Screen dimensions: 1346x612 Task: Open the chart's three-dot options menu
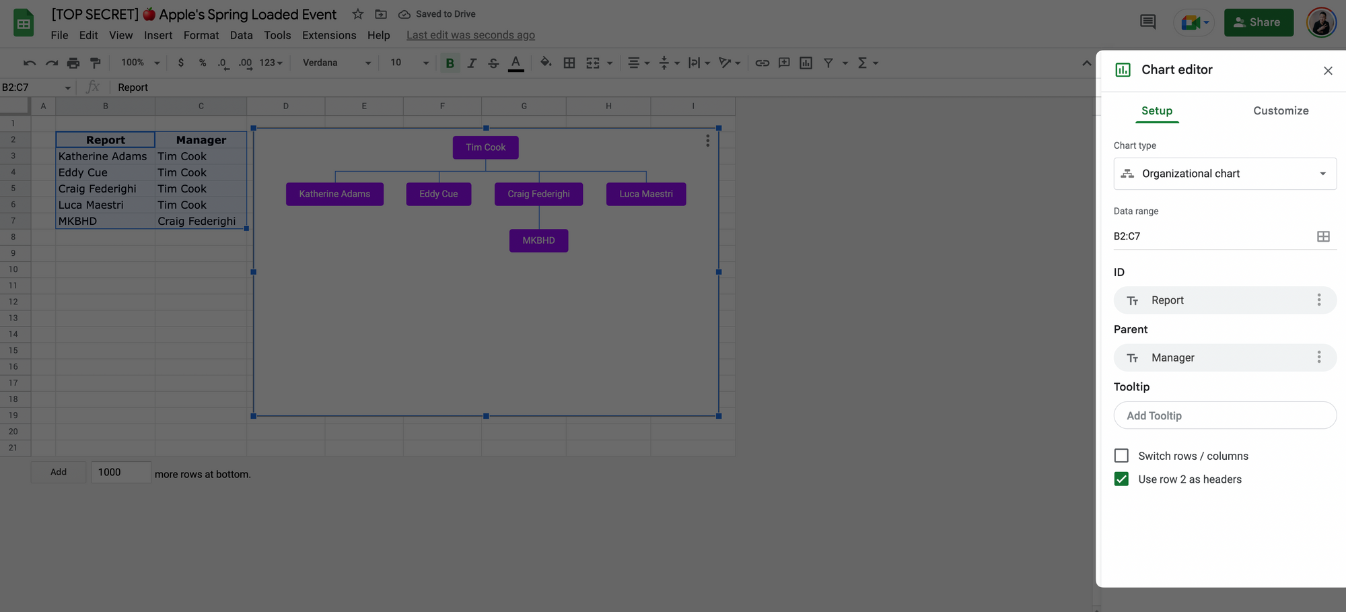[707, 141]
